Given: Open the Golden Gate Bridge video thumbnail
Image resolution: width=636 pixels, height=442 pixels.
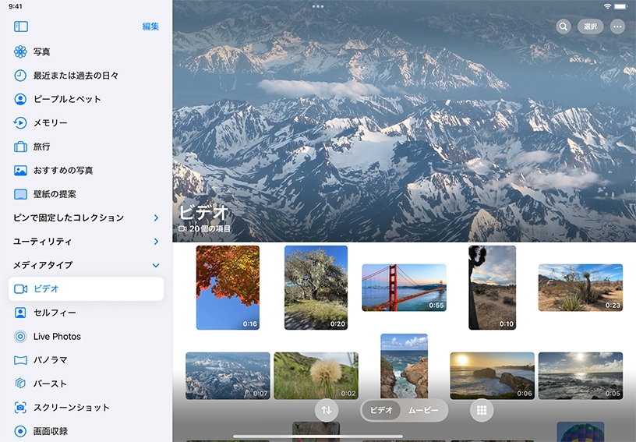Looking at the screenshot, I should (404, 288).
